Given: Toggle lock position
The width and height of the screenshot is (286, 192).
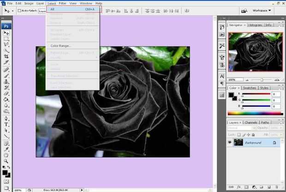Looking at the screenshot, I should click(249, 134).
